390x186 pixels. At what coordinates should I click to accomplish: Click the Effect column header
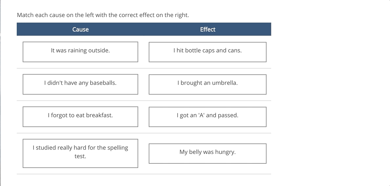point(208,29)
